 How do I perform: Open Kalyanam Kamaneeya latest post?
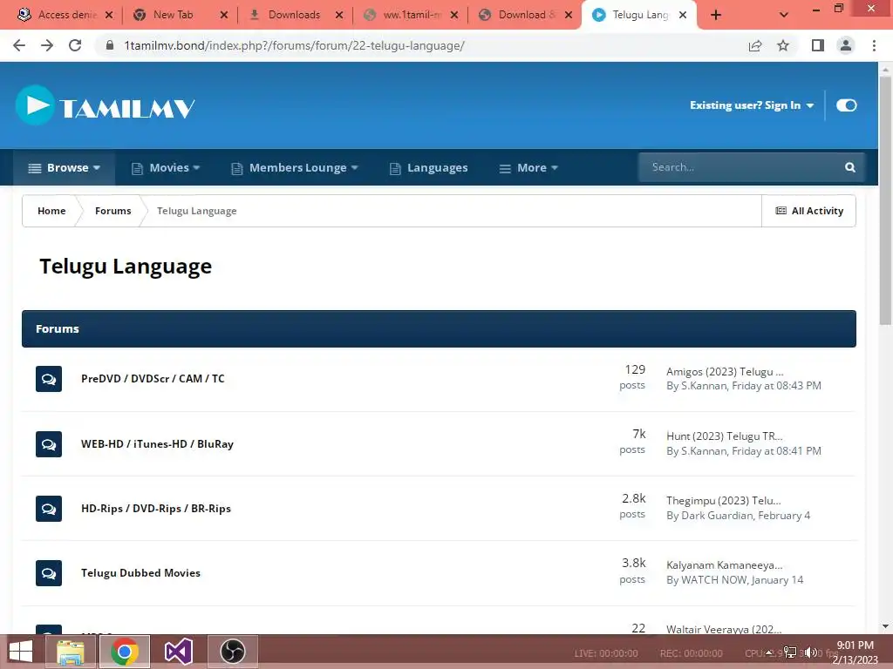click(725, 565)
